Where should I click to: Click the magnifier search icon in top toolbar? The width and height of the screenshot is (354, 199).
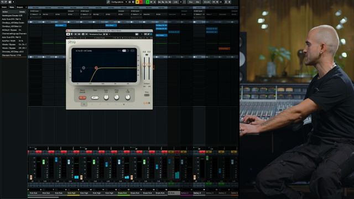108,2
